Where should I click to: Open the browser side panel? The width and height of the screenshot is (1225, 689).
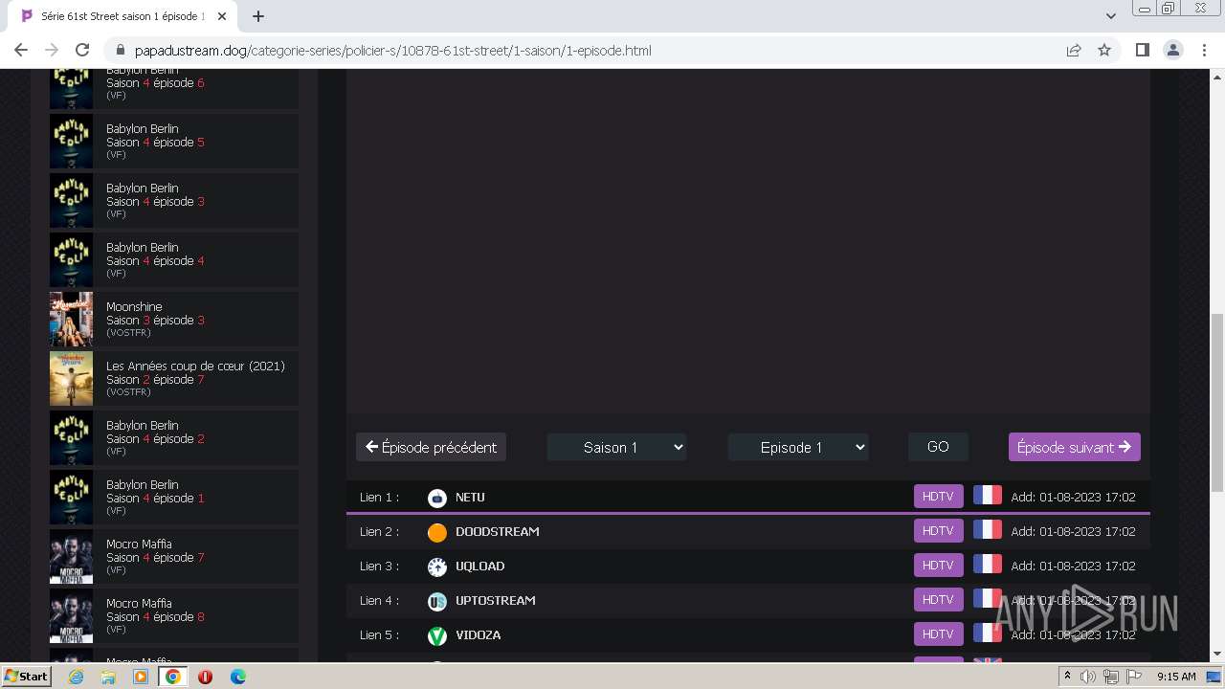[1142, 50]
